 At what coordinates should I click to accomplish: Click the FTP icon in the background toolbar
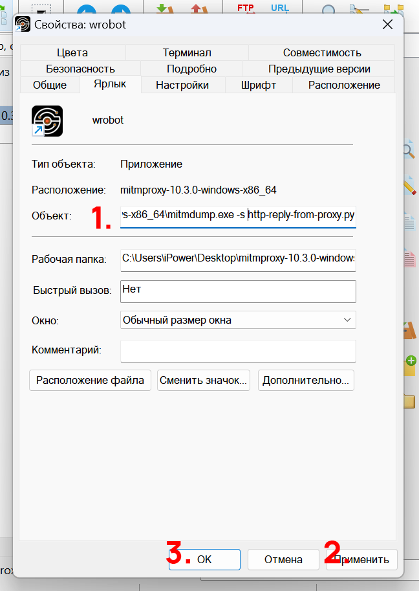pyautogui.click(x=246, y=8)
